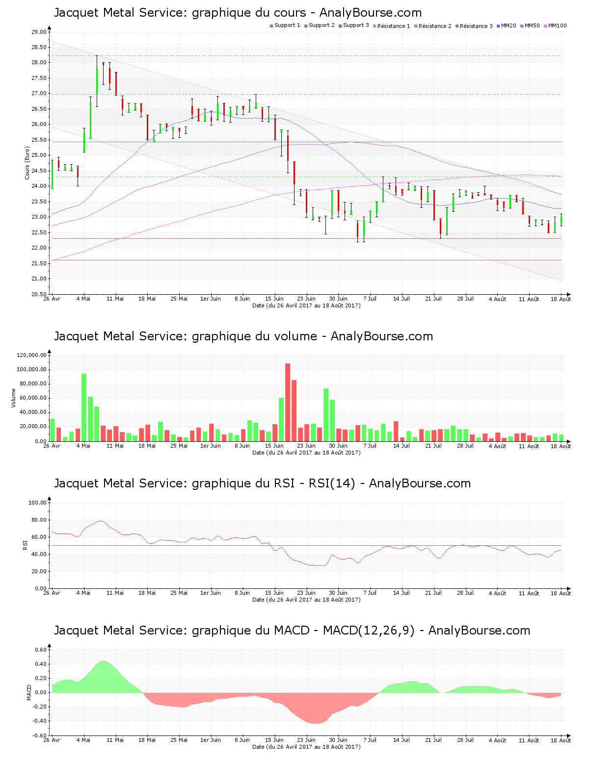Select the MM100 legend label
Viewport: 589px width, 760px height.
click(558, 25)
